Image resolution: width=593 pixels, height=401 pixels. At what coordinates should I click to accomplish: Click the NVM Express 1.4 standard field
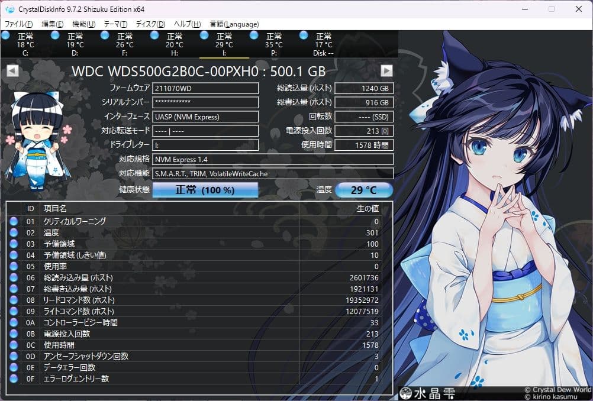coord(273,160)
